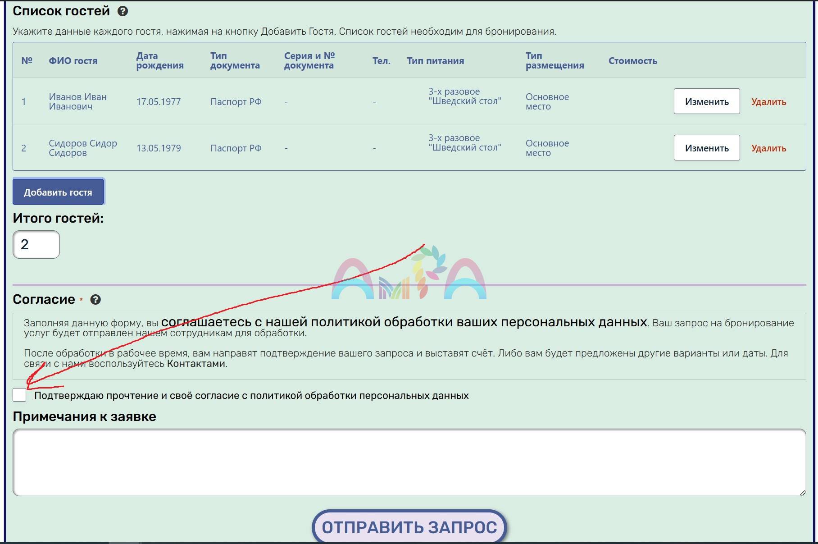Click the Серия и № документа column header

pos(309,60)
